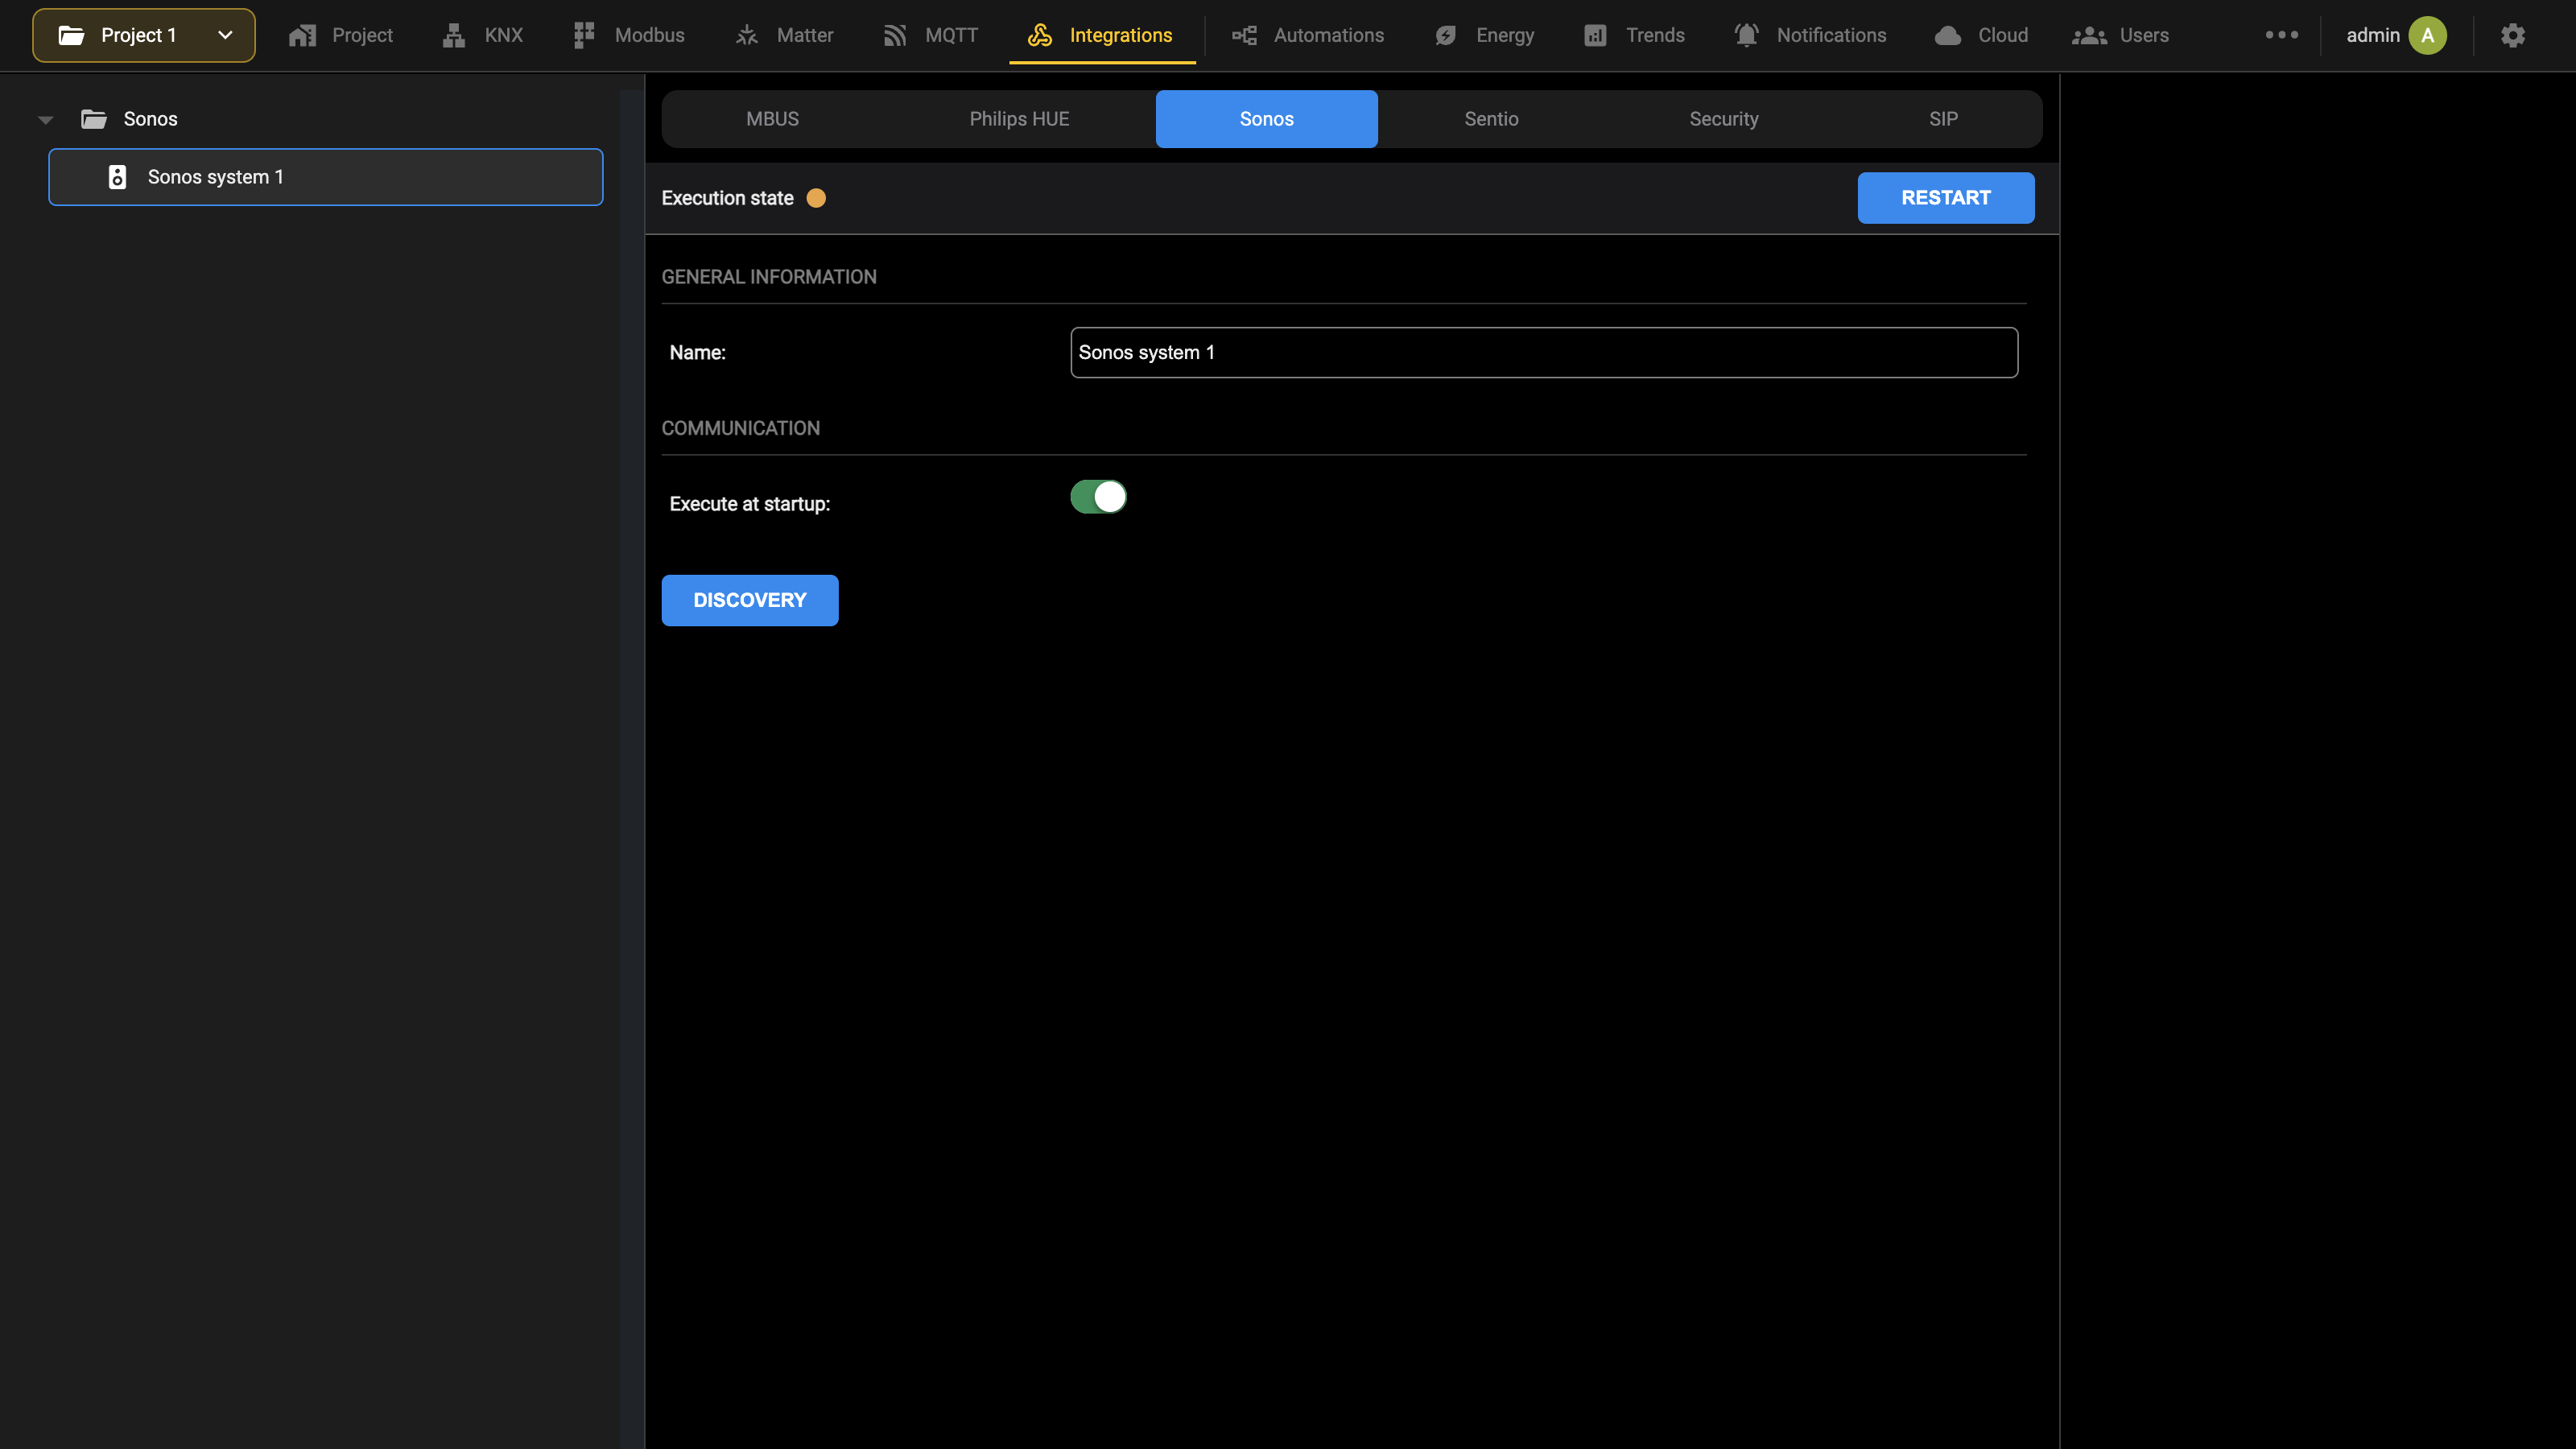Click the Automations flow icon
Image resolution: width=2576 pixels, height=1449 pixels.
click(1244, 35)
